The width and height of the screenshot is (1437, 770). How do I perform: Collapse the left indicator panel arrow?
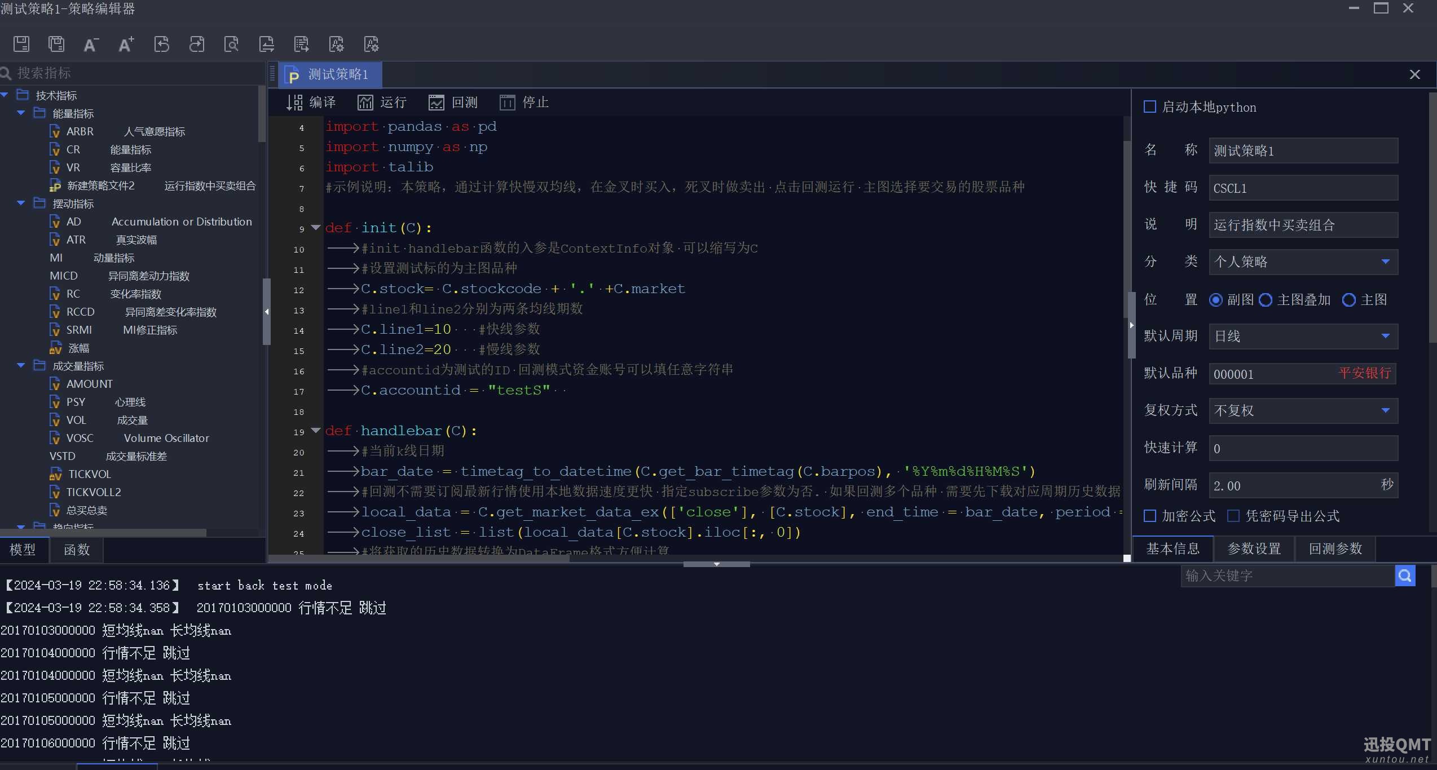[267, 311]
